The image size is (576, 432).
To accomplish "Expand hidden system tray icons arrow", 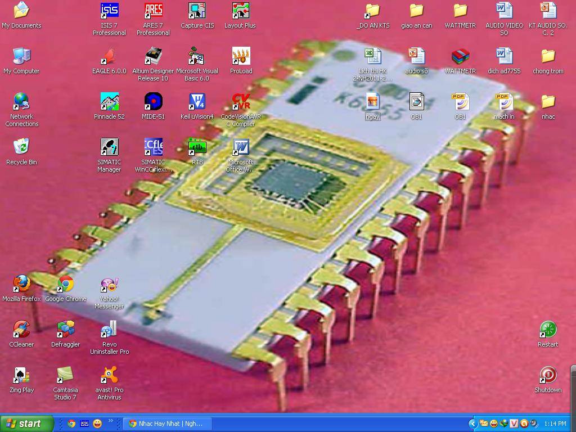I will [472, 424].
